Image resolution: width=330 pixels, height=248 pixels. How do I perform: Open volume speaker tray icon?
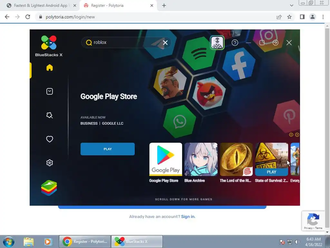click(x=297, y=242)
